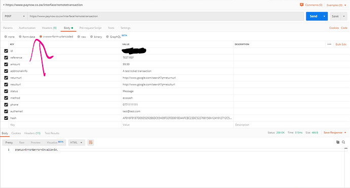The image size is (350, 188).
Task: Toggle the status parameter checkbox
Action: pos(6,91)
